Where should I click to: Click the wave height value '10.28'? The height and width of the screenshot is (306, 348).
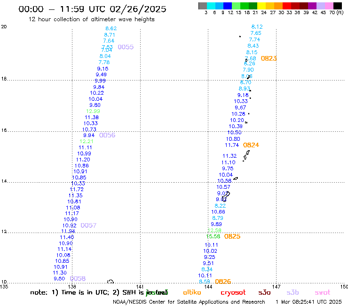(x=238, y=114)
